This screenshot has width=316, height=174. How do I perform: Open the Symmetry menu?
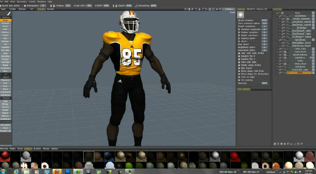tap(22, 2)
